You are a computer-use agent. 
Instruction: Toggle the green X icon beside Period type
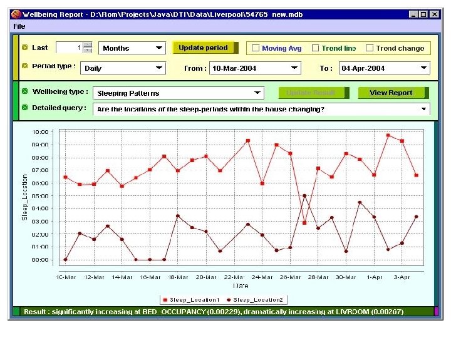click(x=24, y=66)
